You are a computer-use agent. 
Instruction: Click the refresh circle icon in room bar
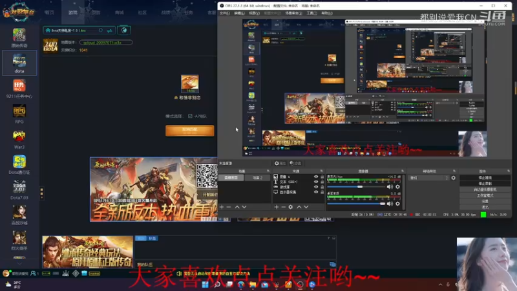click(101, 30)
